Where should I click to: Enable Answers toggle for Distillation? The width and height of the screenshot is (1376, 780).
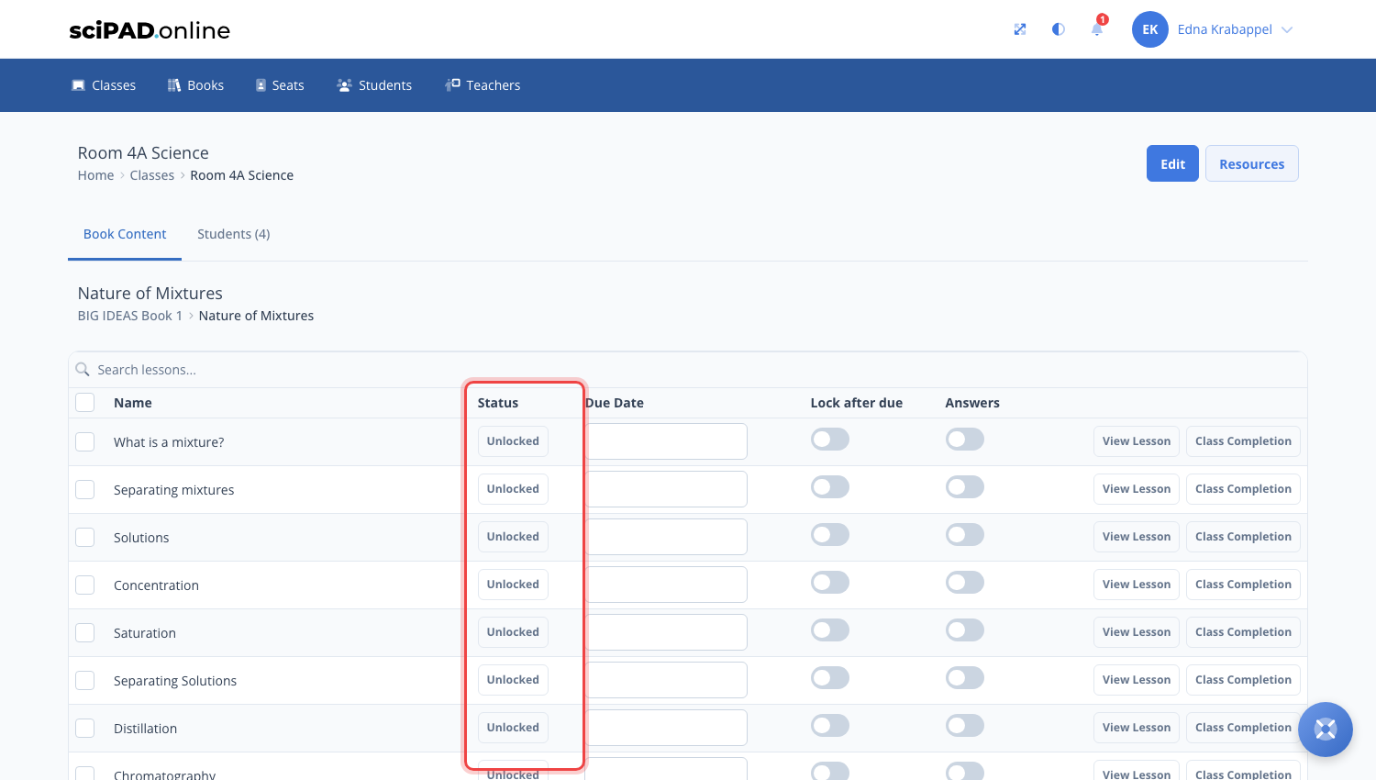coord(965,726)
